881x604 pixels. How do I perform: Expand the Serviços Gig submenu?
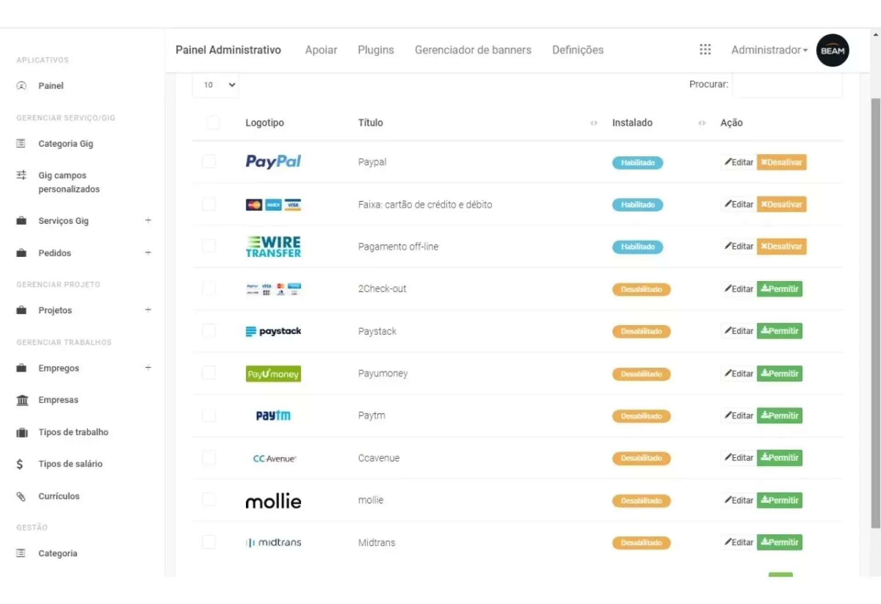[148, 221]
